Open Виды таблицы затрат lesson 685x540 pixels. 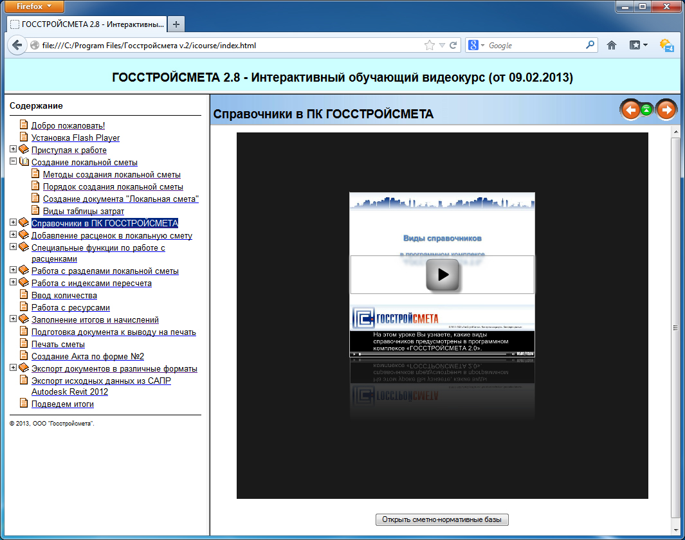coord(84,212)
